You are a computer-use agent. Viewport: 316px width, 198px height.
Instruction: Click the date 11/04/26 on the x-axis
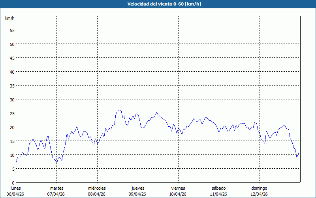point(218,194)
